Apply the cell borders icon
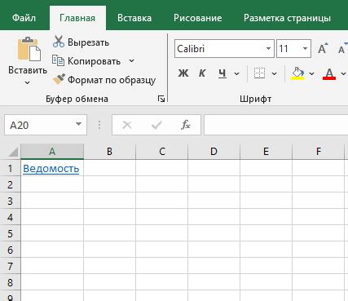The width and height of the screenshot is (348, 301). coord(259,73)
